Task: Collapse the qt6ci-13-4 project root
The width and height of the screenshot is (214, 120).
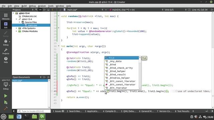Action: tap(13, 13)
